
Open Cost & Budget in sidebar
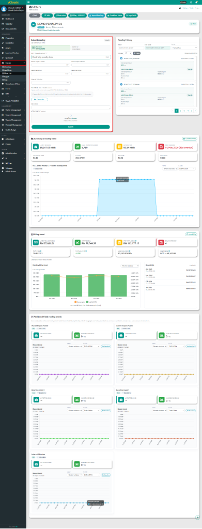13,130
